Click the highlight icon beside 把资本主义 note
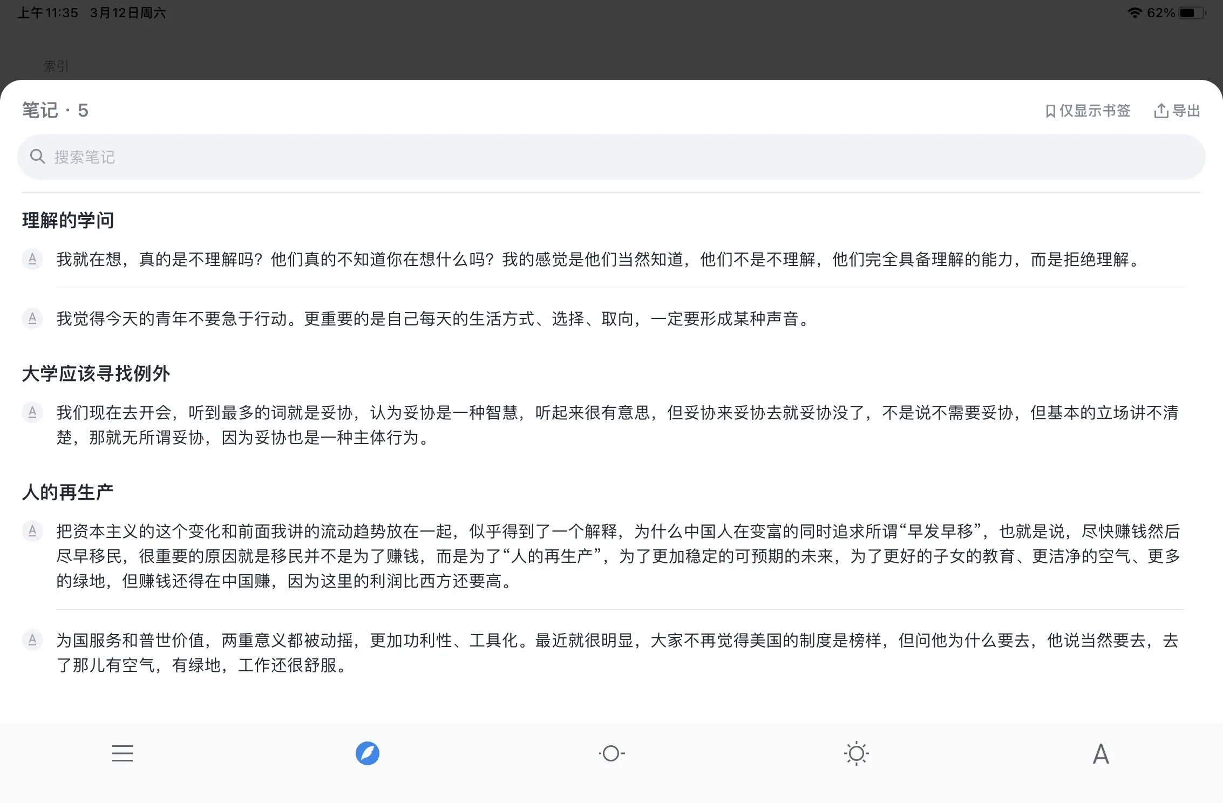Image resolution: width=1223 pixels, height=803 pixels. click(x=32, y=531)
